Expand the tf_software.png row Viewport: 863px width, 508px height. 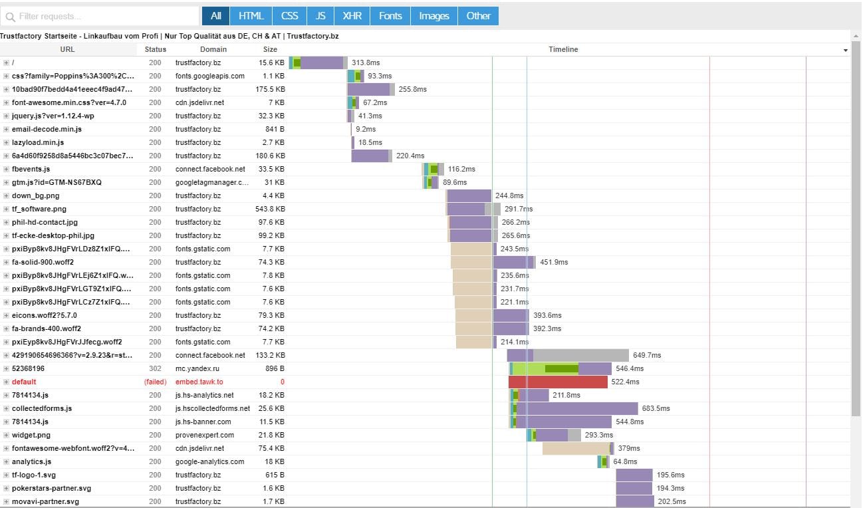tap(6, 209)
